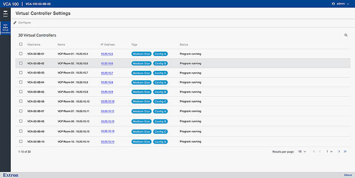Check the box for VCA-00-9B-05

(21, 92)
